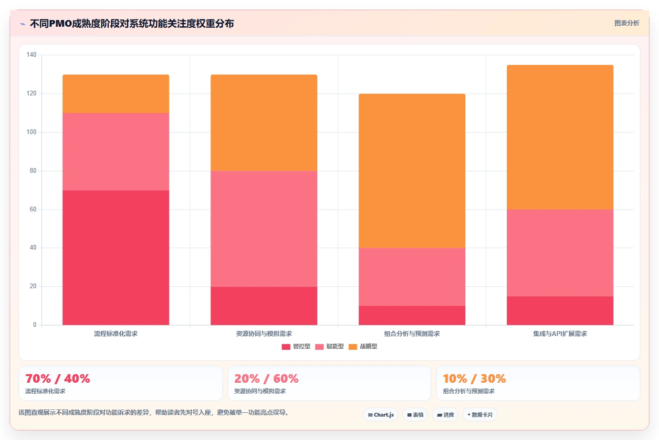
Task: Click the footer description starting 该图直观展示
Action: pos(154,412)
